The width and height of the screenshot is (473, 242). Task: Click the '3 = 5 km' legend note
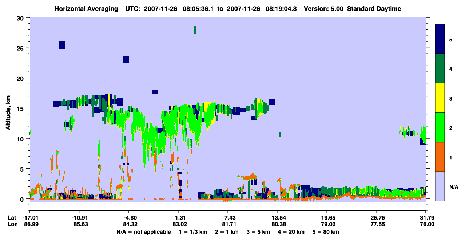pyautogui.click(x=258, y=232)
